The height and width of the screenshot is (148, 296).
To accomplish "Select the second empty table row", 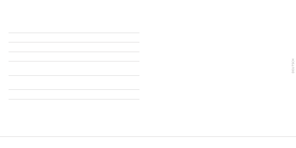I will point(74,47).
